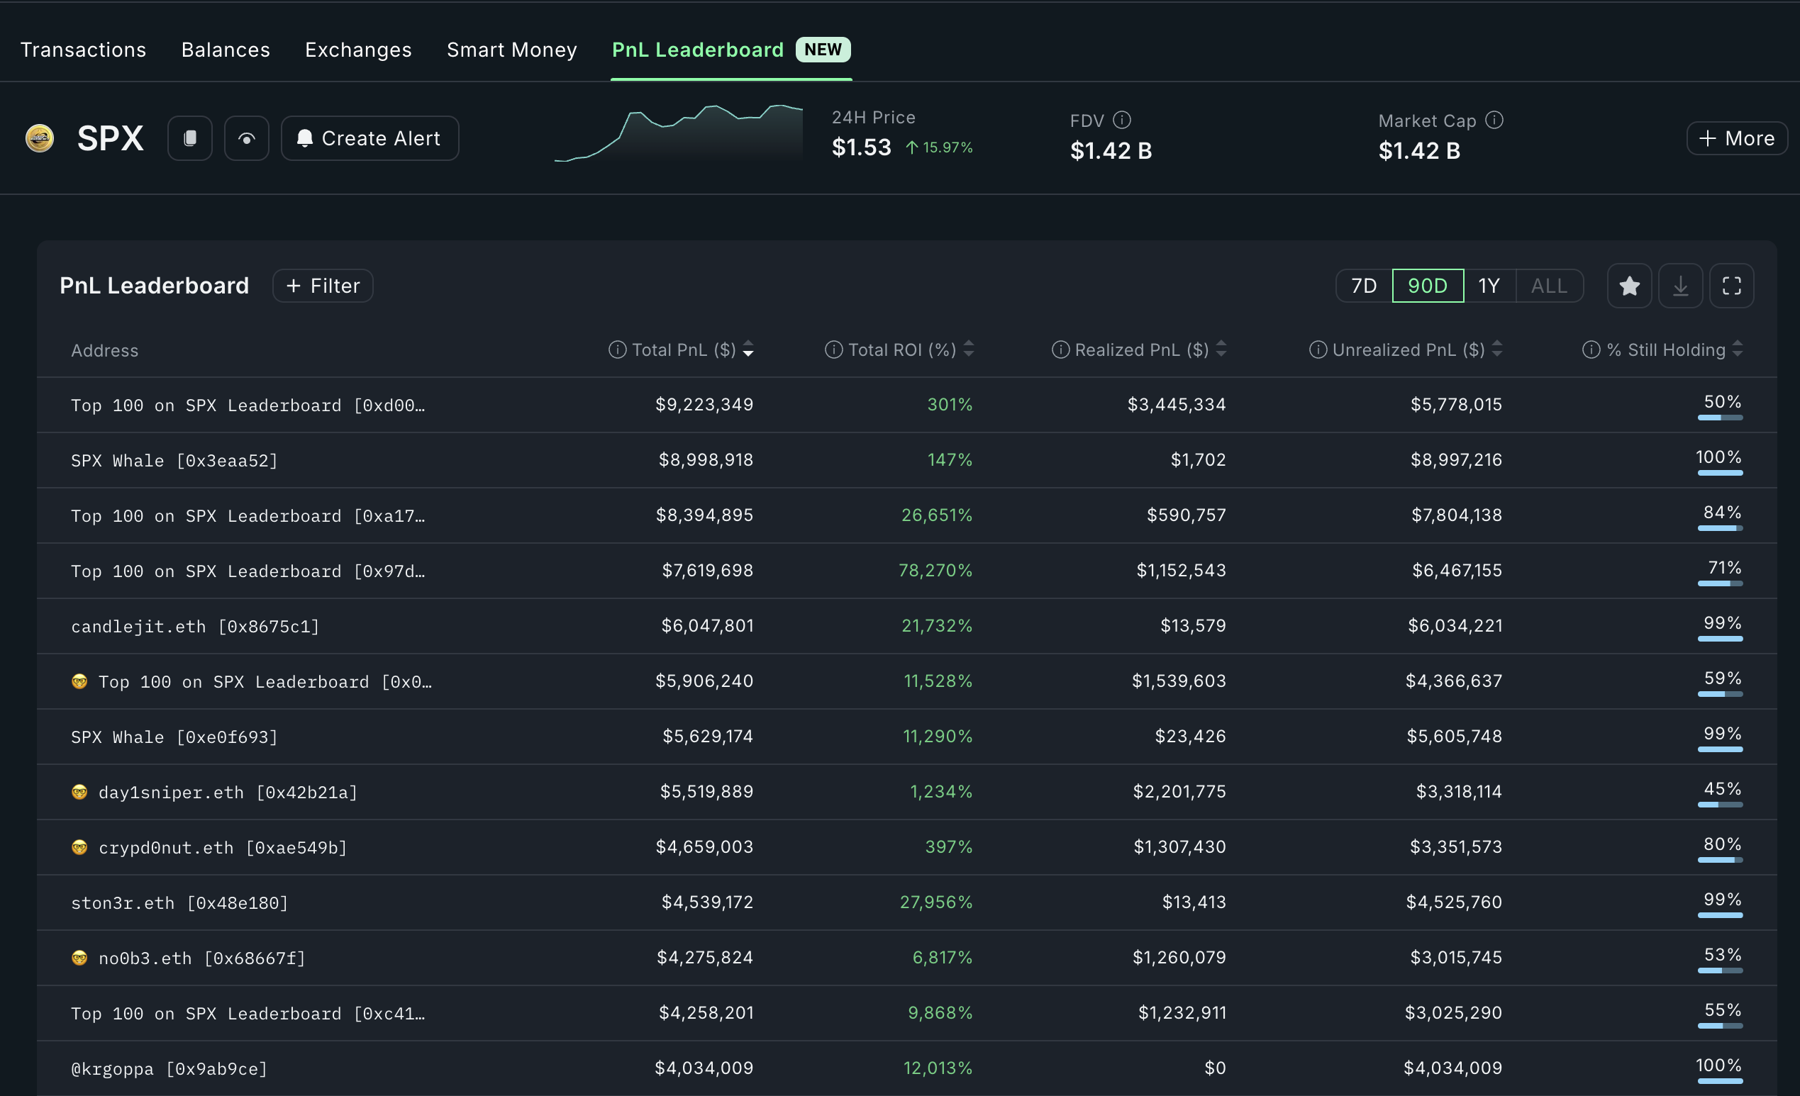Image resolution: width=1800 pixels, height=1096 pixels.
Task: Sort by the % Still Holding arrows
Action: pos(1738,350)
